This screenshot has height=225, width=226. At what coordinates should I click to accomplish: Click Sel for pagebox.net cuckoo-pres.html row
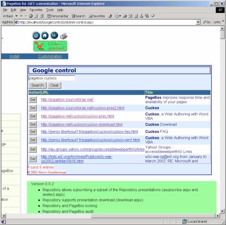pyautogui.click(x=33, y=116)
